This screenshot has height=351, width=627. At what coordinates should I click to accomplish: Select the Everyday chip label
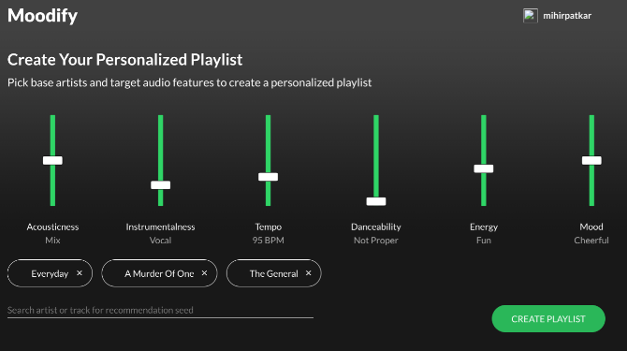pyautogui.click(x=50, y=274)
